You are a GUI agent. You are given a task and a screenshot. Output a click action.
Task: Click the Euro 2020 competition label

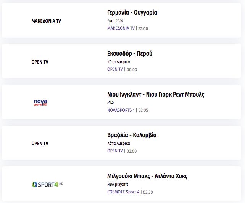(115, 21)
